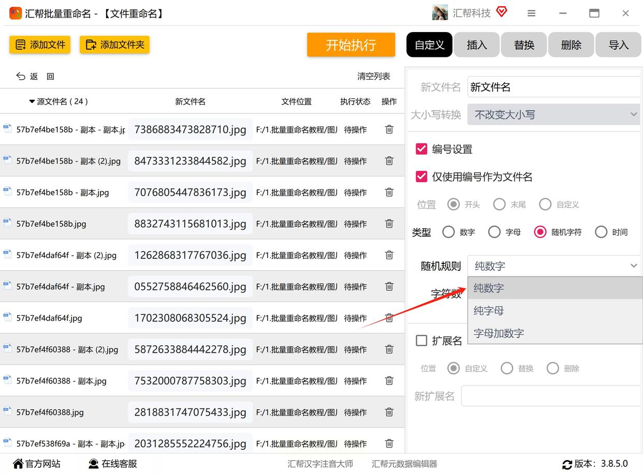Viewport: 643px width, 474px height.
Task: Switch to the 替换 tab
Action: [x=524, y=45]
